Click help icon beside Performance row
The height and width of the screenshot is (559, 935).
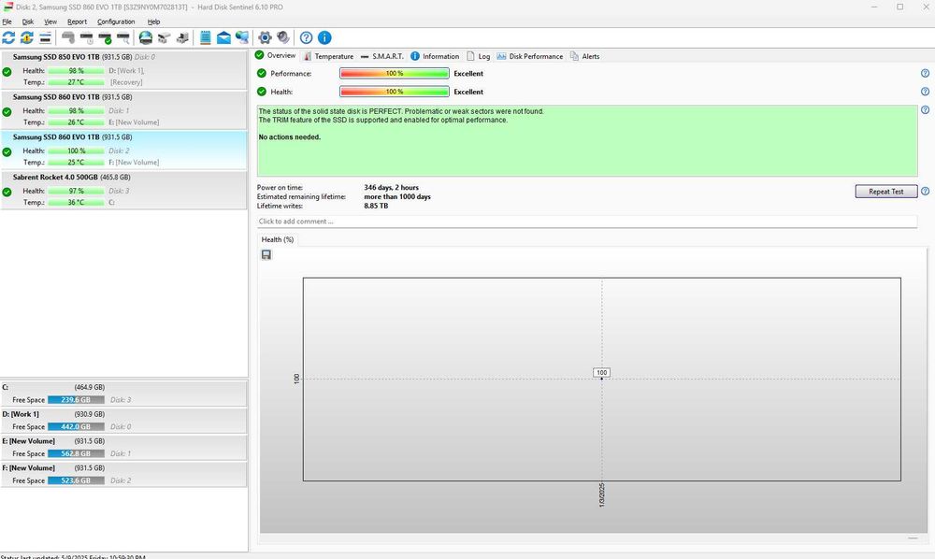925,73
